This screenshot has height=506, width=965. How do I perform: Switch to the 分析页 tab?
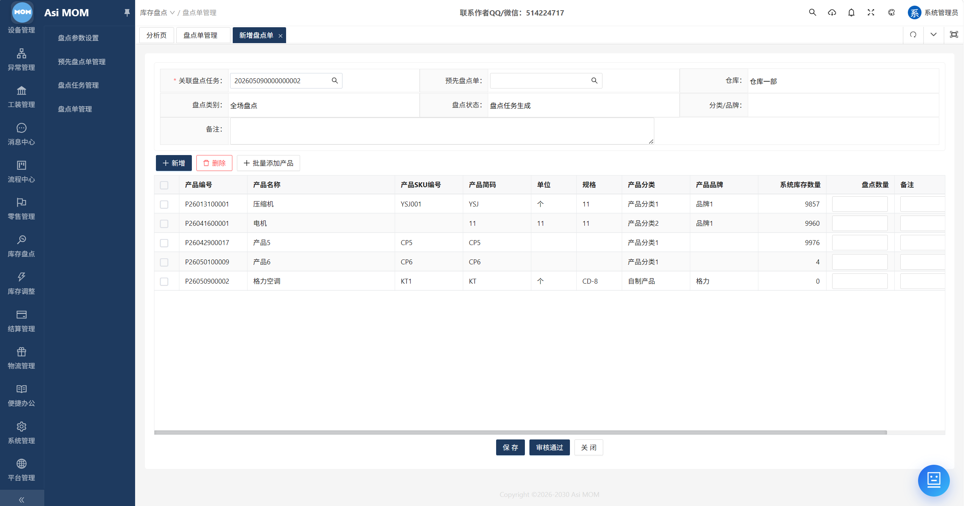(157, 35)
